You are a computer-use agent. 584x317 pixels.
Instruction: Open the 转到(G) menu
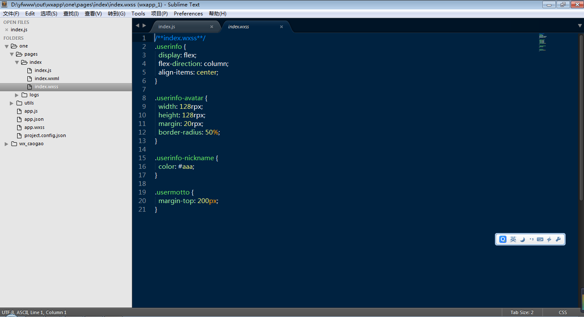click(x=116, y=14)
